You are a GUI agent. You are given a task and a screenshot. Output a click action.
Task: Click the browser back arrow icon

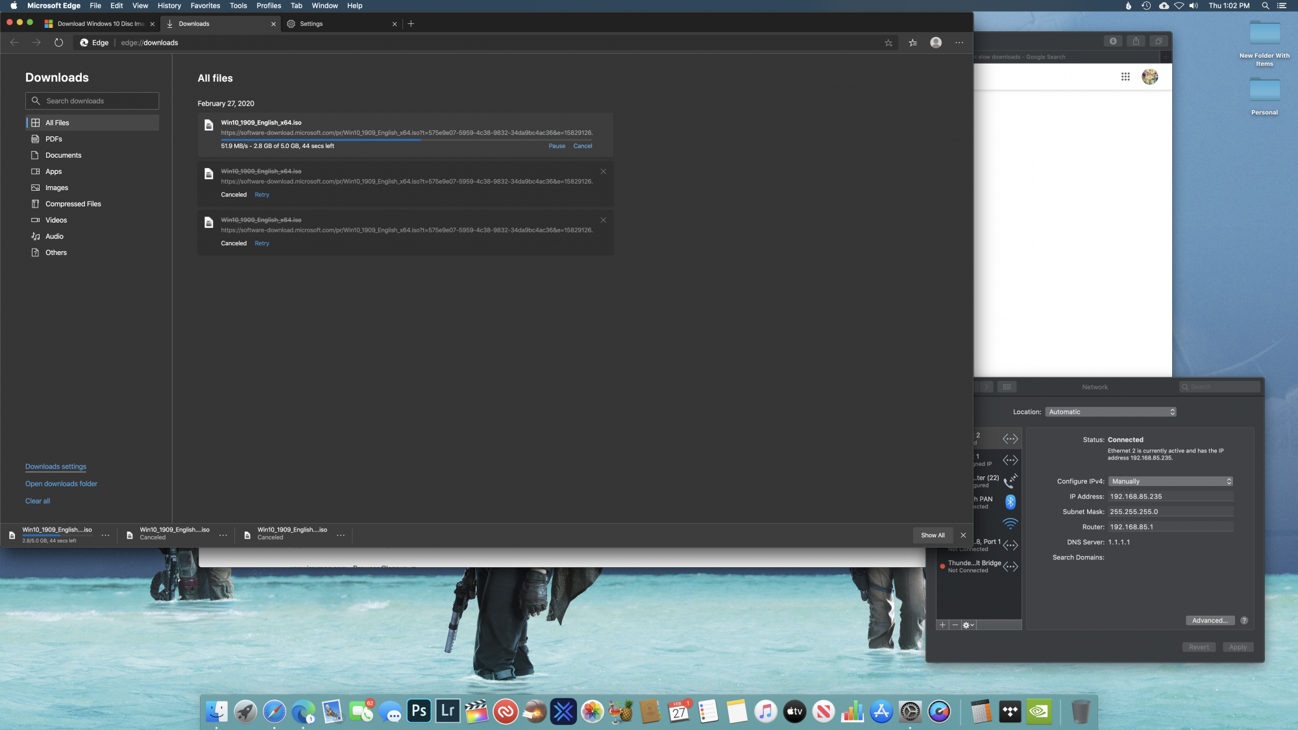pos(14,42)
